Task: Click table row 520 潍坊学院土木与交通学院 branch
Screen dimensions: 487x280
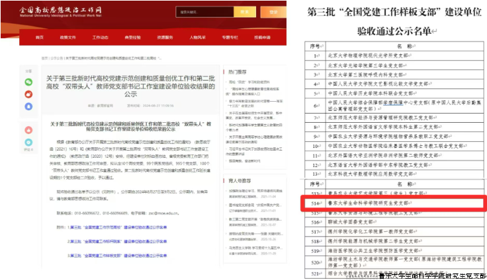Action: pyautogui.click(x=394, y=262)
